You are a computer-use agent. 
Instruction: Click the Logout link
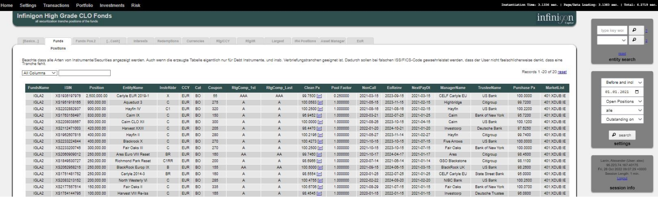tap(622, 178)
